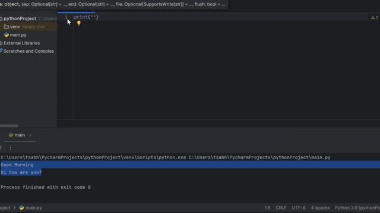The image size is (380, 213).
Task: Switch to the main run tab
Action: pos(20,135)
